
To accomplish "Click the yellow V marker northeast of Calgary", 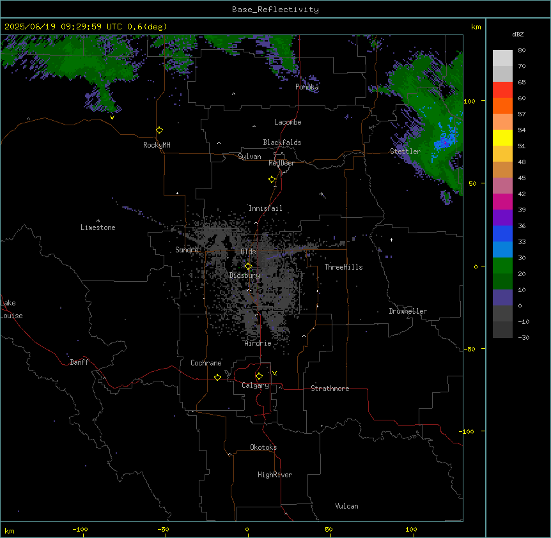I will coord(275,373).
